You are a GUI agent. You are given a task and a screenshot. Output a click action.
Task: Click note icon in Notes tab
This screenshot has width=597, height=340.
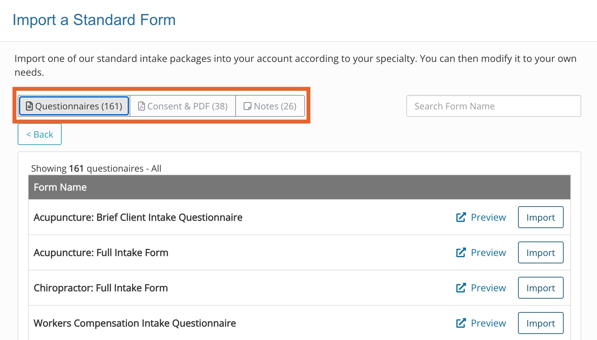pos(247,106)
